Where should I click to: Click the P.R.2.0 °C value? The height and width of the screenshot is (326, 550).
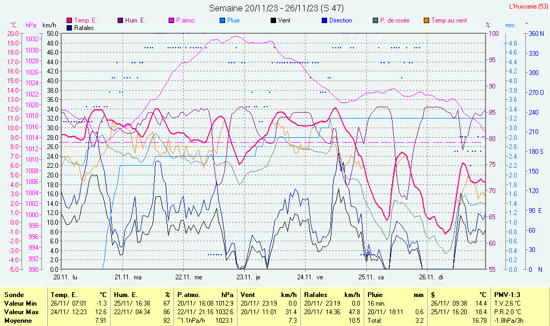pyautogui.click(x=508, y=312)
